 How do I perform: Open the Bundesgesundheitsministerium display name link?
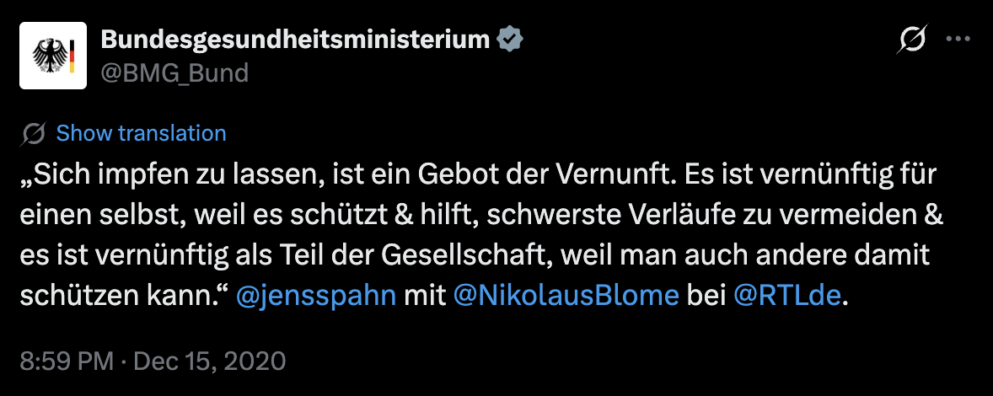coord(295,39)
